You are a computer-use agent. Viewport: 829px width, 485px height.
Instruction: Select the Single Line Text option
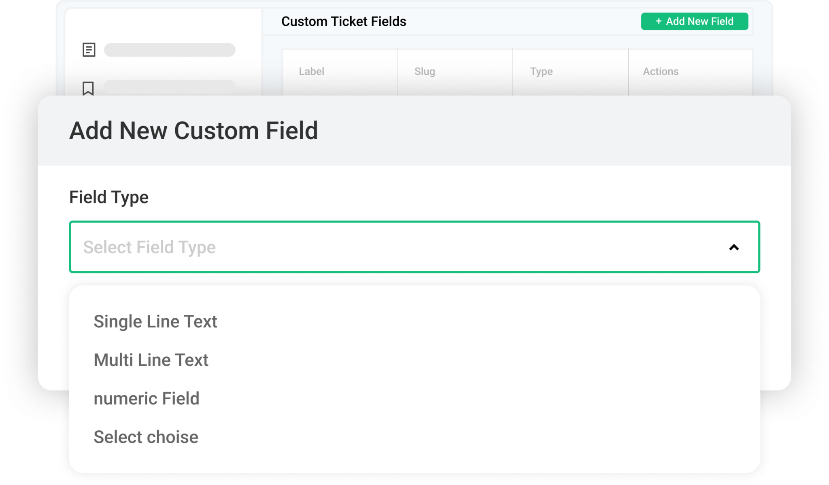click(155, 321)
